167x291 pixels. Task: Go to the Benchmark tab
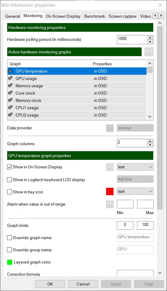[95, 16]
